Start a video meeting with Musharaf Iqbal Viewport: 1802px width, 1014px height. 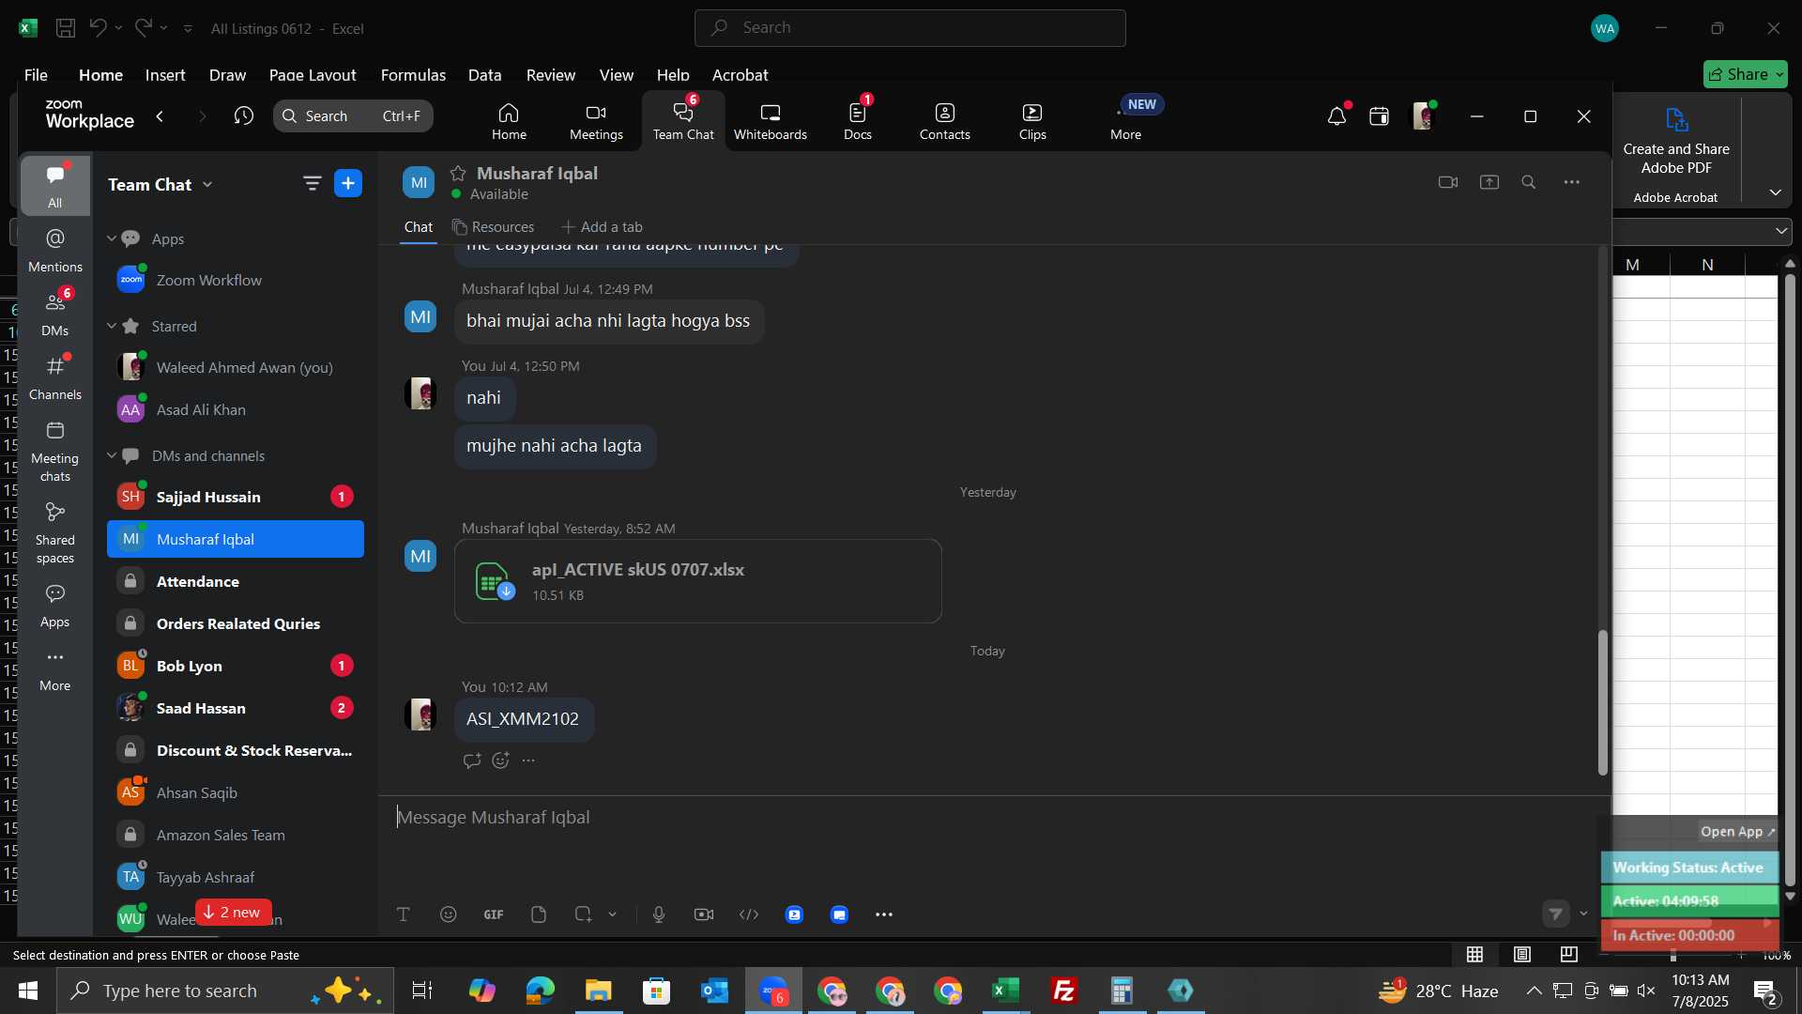(1447, 182)
